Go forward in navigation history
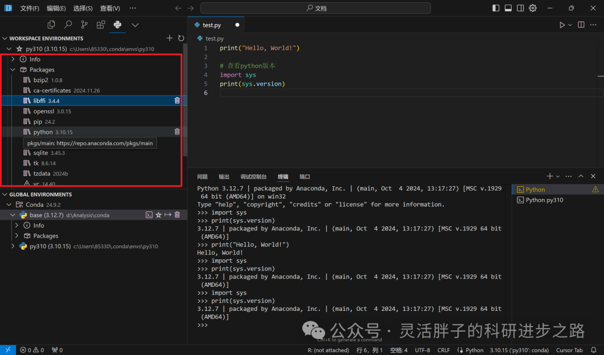The image size is (604, 355). (190, 8)
